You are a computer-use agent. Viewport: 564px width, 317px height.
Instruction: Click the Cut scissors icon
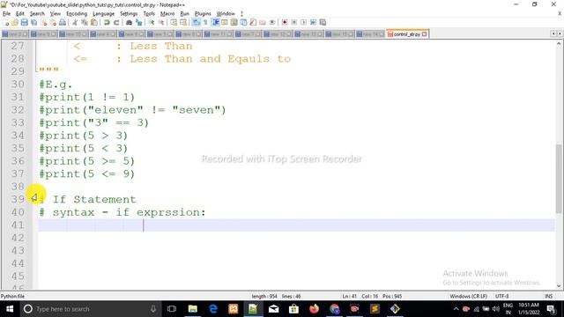(75, 23)
